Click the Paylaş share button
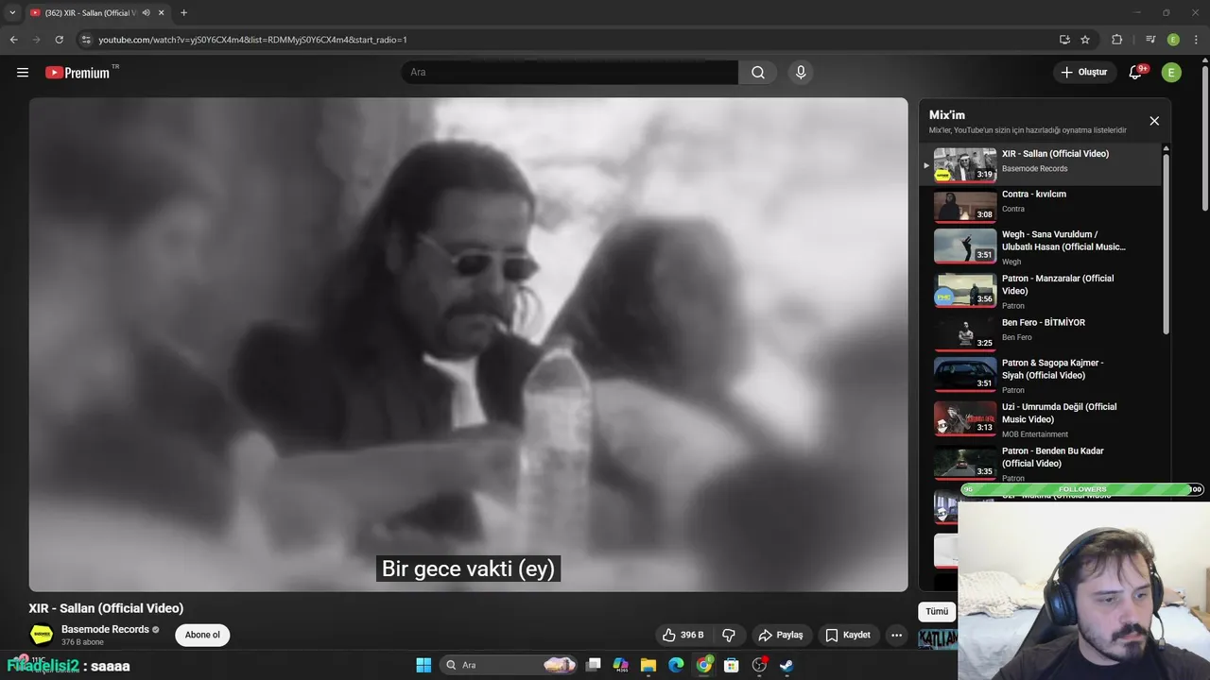The image size is (1210, 680). [781, 635]
